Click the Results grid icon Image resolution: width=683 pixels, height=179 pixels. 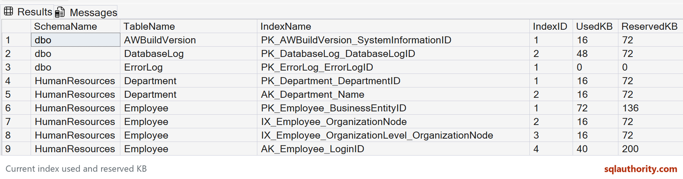tap(9, 11)
